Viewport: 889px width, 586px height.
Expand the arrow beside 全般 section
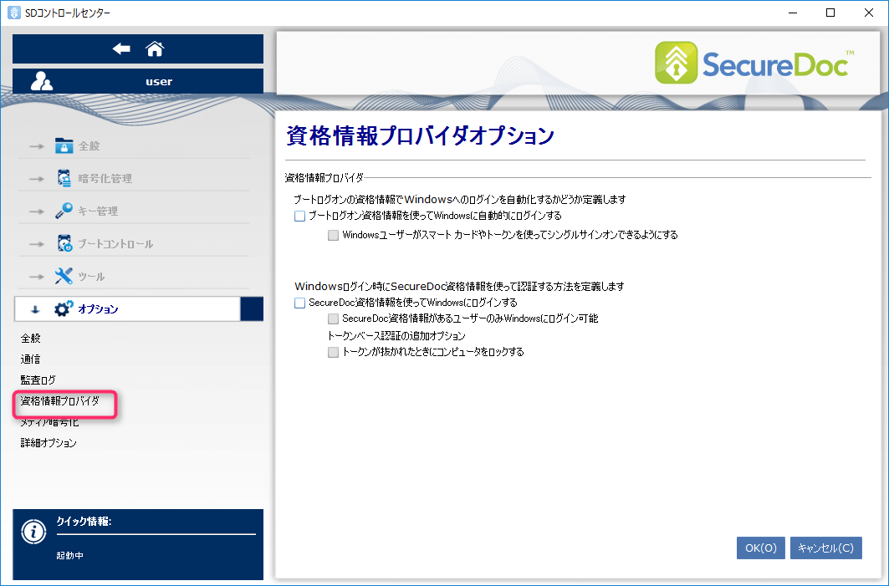coord(35,146)
